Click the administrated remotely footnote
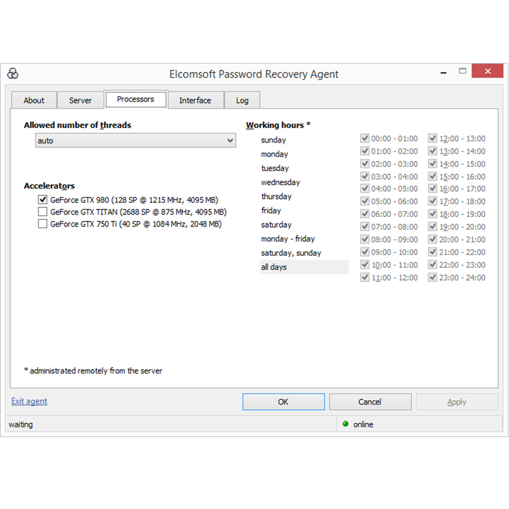 click(93, 370)
